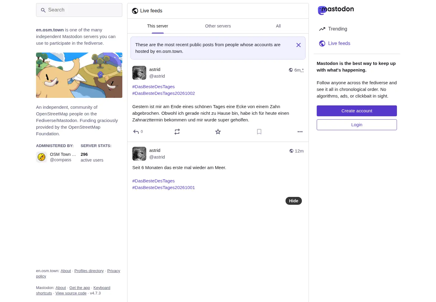Click the reply icon on astrid's first post

136,132
